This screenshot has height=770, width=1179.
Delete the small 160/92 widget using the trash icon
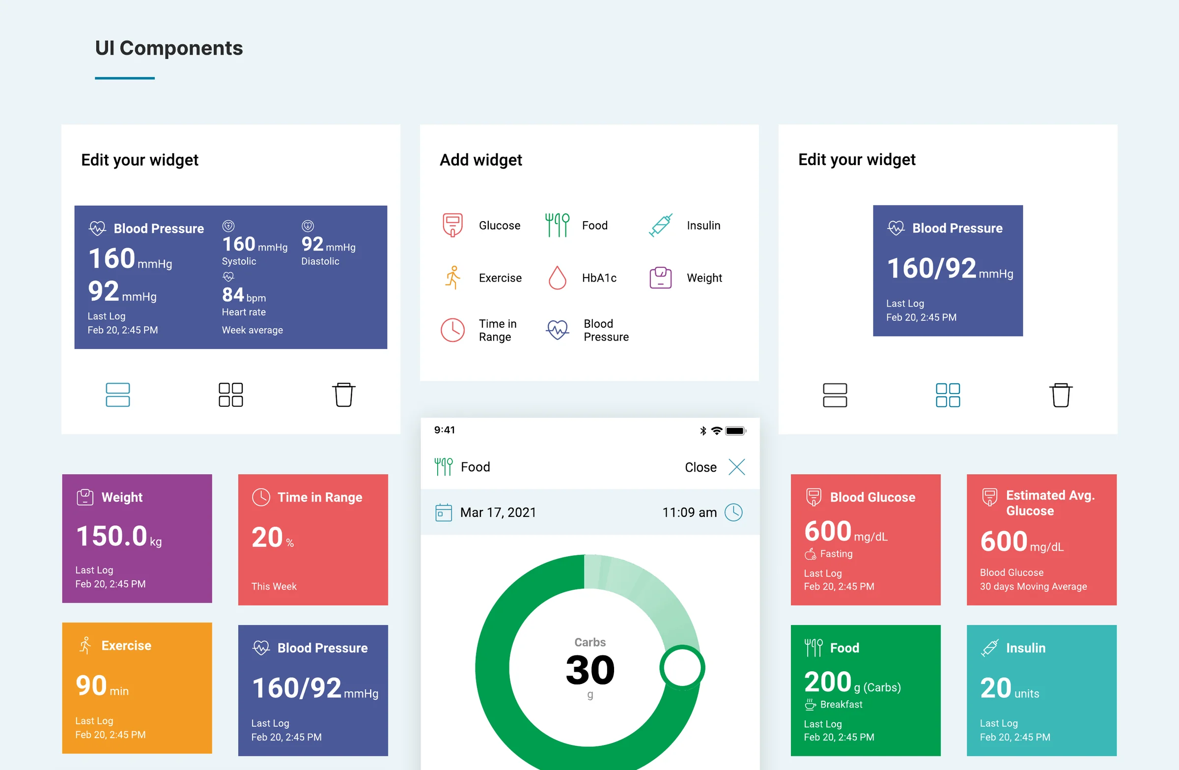[x=1061, y=395]
